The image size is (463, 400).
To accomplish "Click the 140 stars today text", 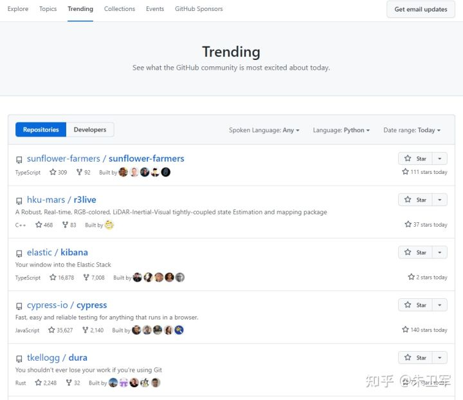I will pos(424,330).
